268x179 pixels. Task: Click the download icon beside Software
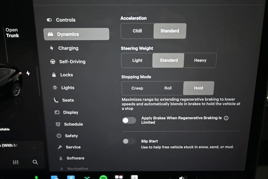(x=61, y=158)
